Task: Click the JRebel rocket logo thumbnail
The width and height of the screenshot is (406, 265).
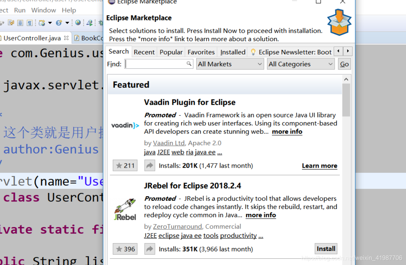Action: (x=125, y=210)
